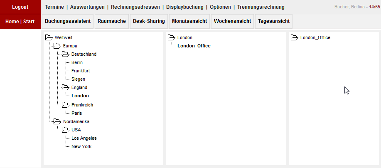Image resolution: width=381 pixels, height=168 pixels.
Task: Open the Termine menu
Action: (x=54, y=7)
